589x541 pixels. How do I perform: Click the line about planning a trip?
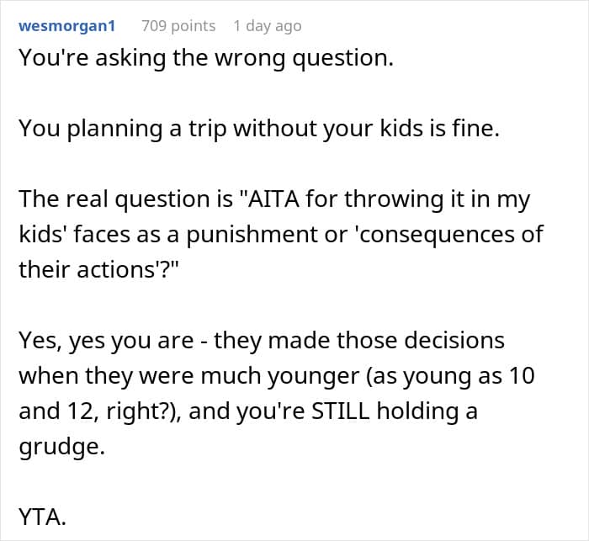click(x=258, y=129)
